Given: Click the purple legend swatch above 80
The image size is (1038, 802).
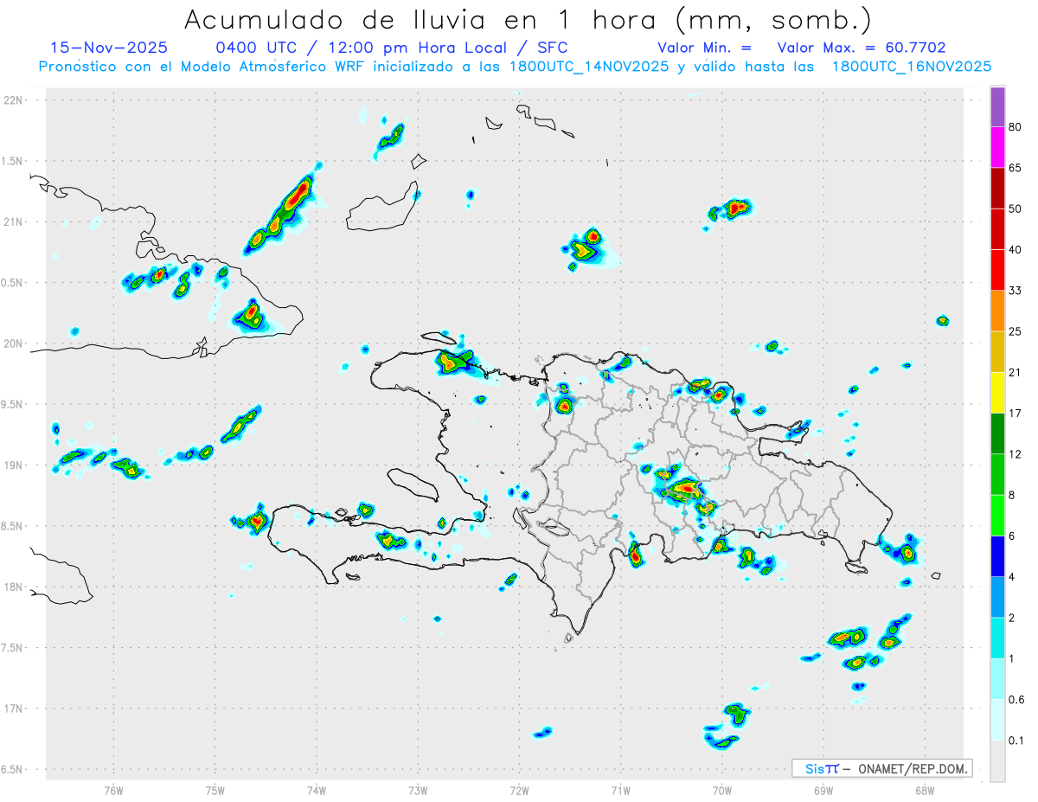Looking at the screenshot, I should click(x=997, y=106).
